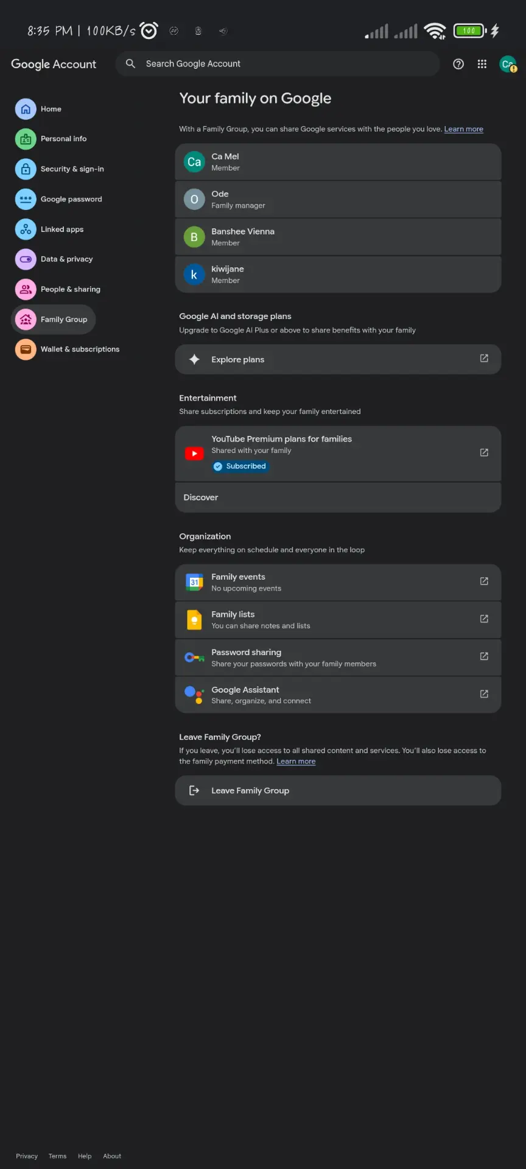526x1169 pixels.
Task: Click YouTube Premium plans for families title
Action: click(281, 439)
